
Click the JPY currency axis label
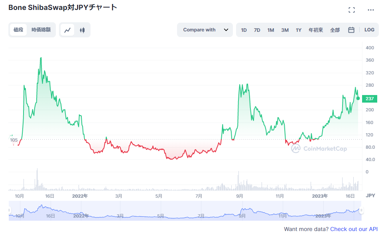(x=370, y=196)
